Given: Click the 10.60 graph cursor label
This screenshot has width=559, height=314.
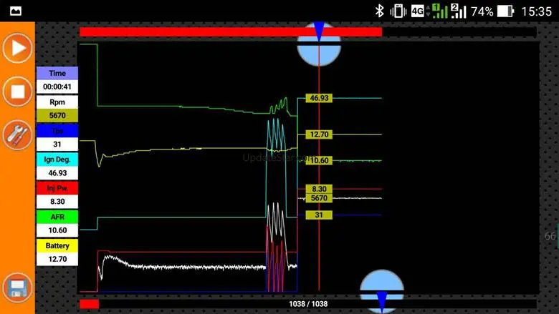Looking at the screenshot, I should click(x=319, y=161).
